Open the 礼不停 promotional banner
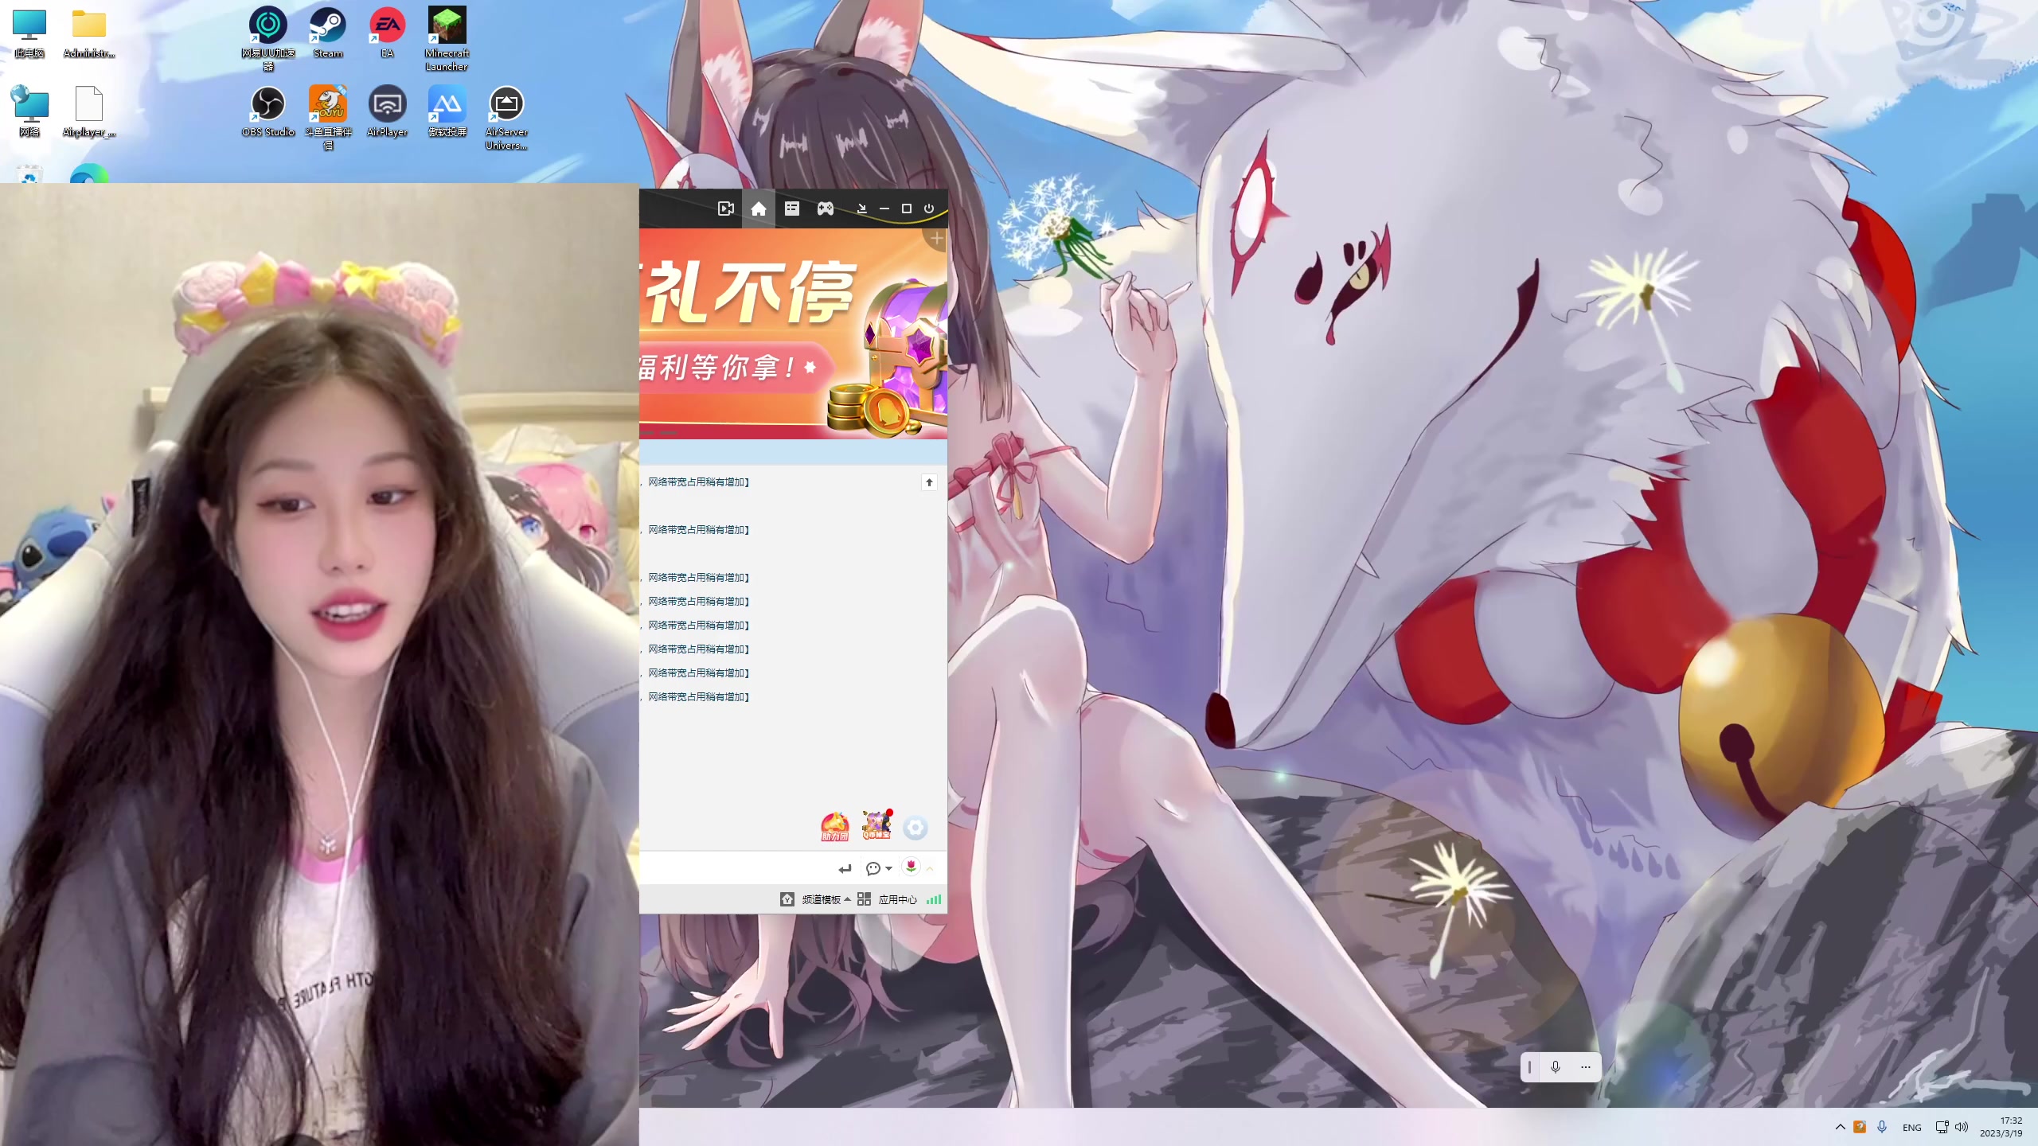The image size is (2038, 1146). [x=793, y=333]
